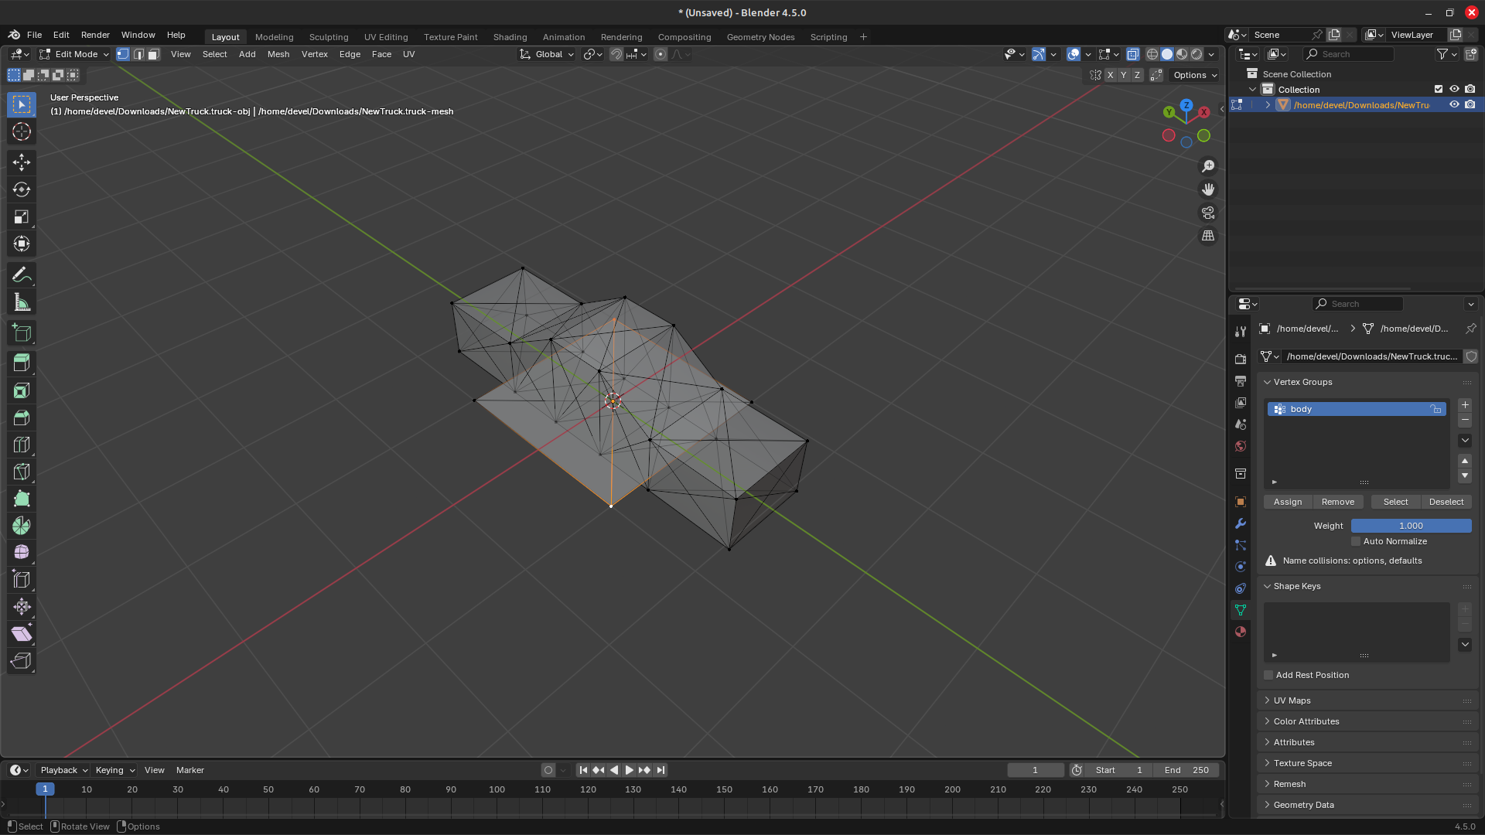Open the Render menu
The image size is (1485, 835).
point(95,35)
